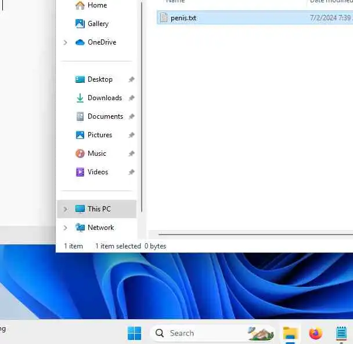Click the search highlight landscape image
Screen dimensions: 353x344
(x=261, y=333)
